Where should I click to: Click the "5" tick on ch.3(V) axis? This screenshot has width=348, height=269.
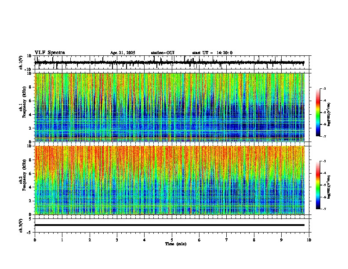[30, 218]
